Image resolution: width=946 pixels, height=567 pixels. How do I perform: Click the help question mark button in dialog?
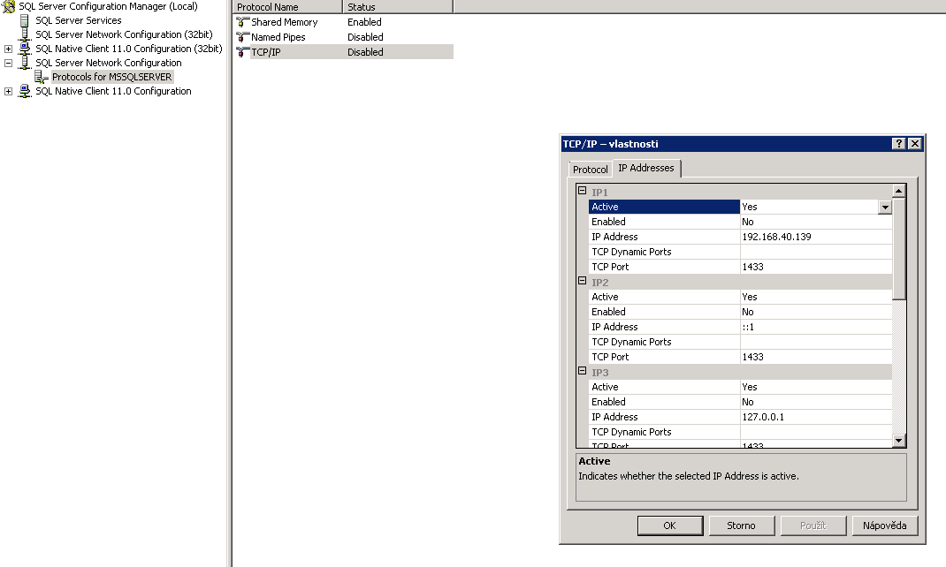point(899,143)
